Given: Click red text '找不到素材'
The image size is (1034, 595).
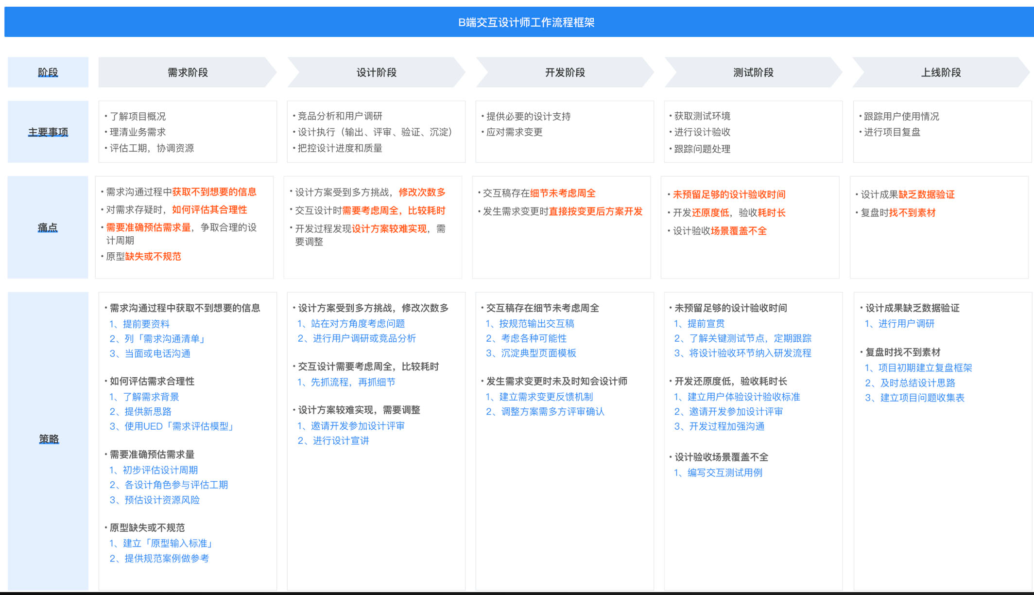Looking at the screenshot, I should coord(912,212).
